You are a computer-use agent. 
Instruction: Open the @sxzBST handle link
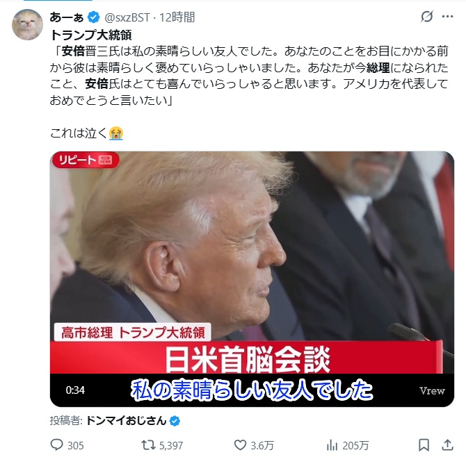click(x=127, y=17)
